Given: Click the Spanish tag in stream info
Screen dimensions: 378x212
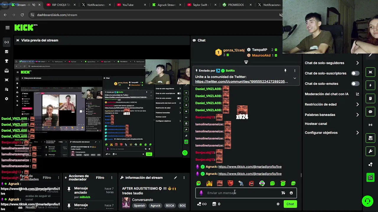Looking at the screenshot, I should click(139, 206).
